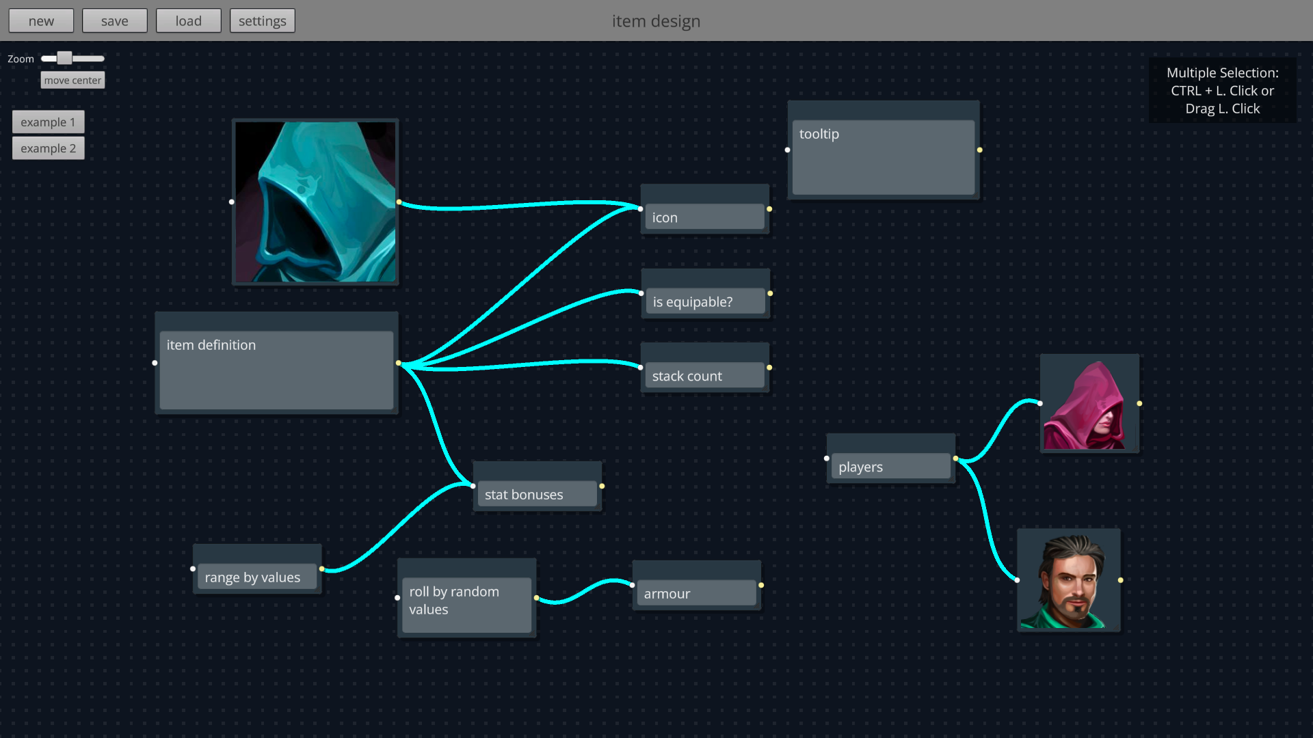Screen dimensions: 1313x738
Task: Load example 2 graph
Action: [48, 148]
